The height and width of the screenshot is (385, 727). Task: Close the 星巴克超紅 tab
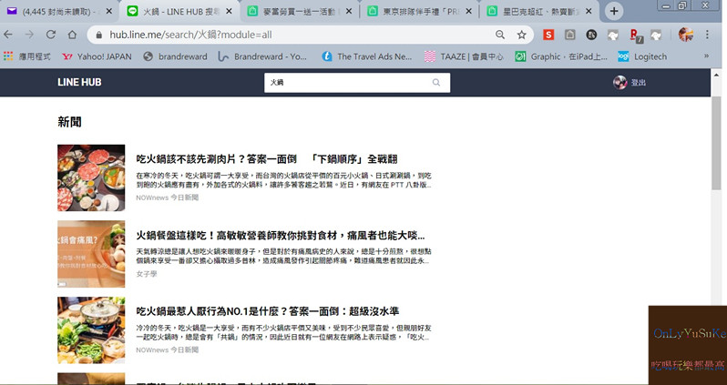[x=589, y=11]
